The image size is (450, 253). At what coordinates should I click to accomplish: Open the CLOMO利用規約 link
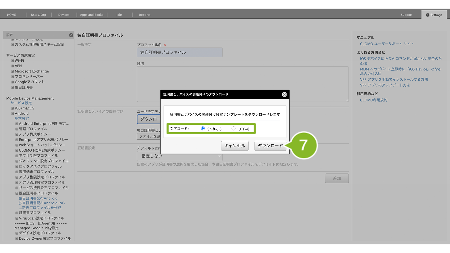tap(374, 100)
